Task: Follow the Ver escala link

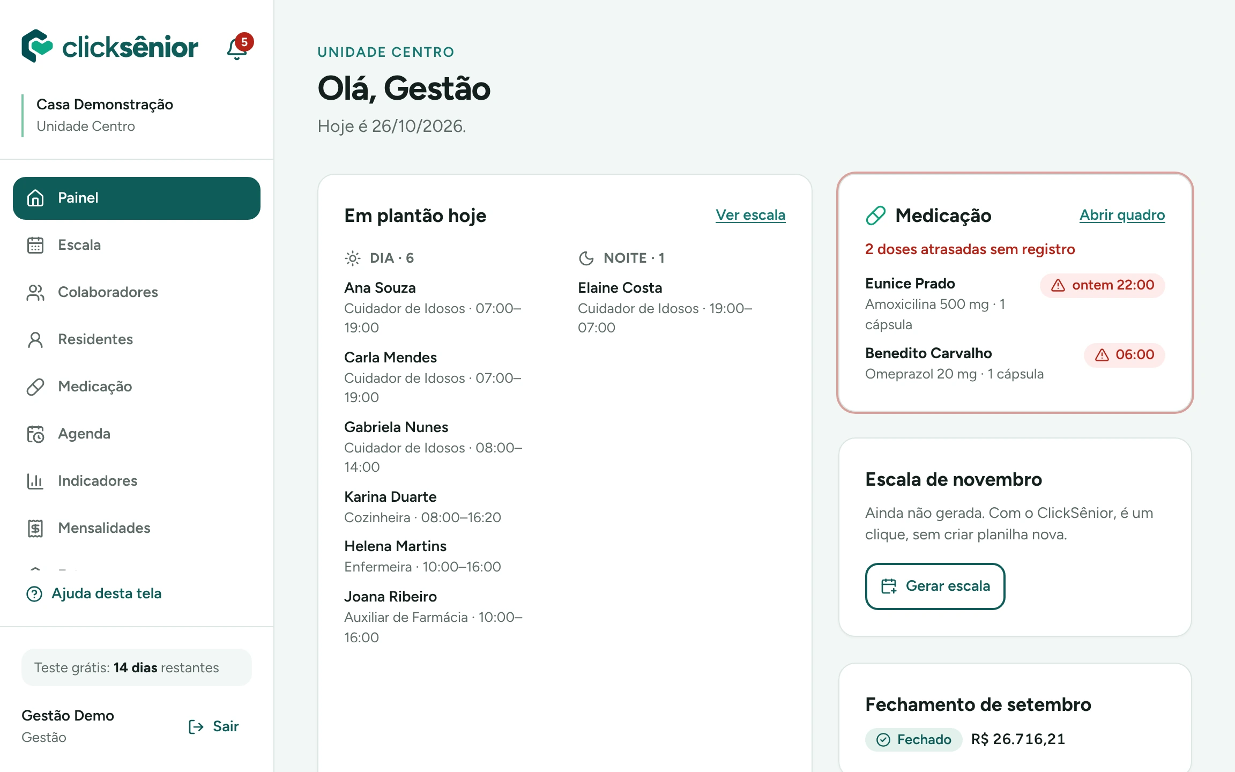Action: 750,215
